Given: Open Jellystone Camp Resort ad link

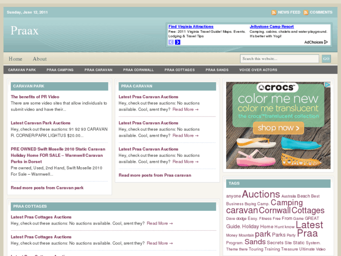Looking at the screenshot, I should 272,27.
